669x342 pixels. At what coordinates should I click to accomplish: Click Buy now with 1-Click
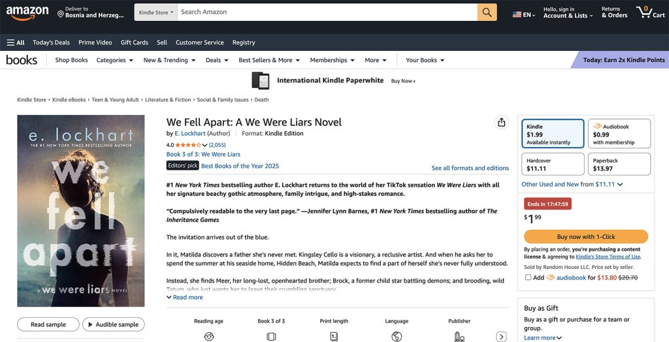[586, 237]
